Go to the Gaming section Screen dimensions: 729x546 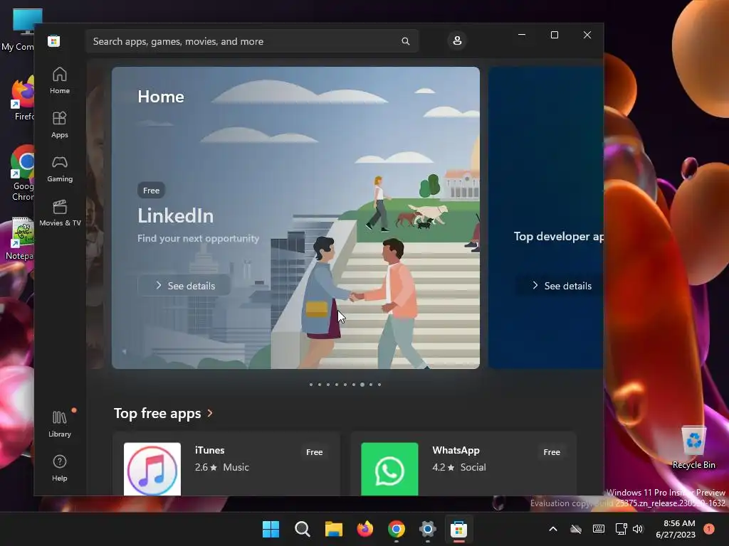pyautogui.click(x=60, y=168)
